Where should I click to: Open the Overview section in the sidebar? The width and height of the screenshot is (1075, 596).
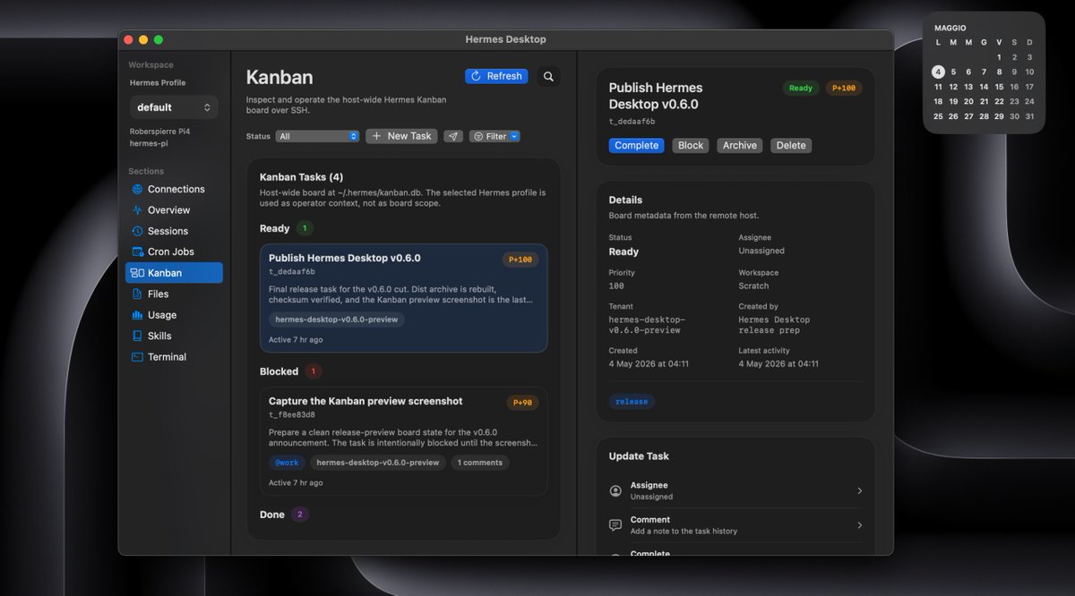(174, 210)
